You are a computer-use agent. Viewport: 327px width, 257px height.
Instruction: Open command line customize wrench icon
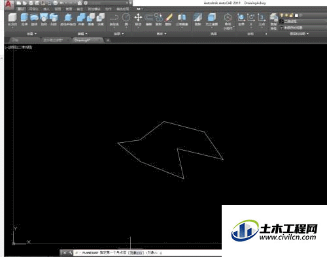click(71, 252)
